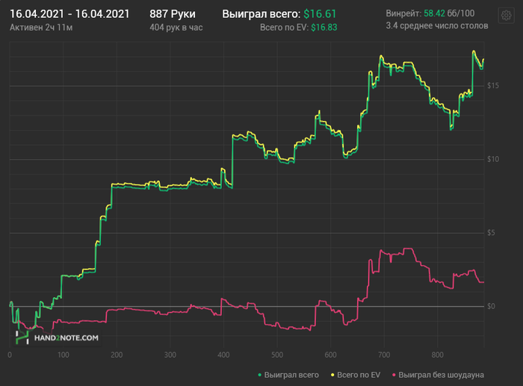Toggle the pink 'Выиграл без шоудауна' legend series
This screenshot has width=523, height=386.
click(438, 375)
